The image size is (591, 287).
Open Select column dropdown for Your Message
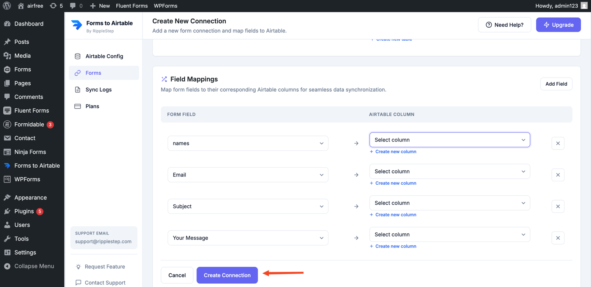pos(450,235)
